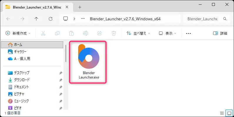Click the pin icon beside ダウンロード
This screenshot has height=117, width=234.
tap(61, 80)
